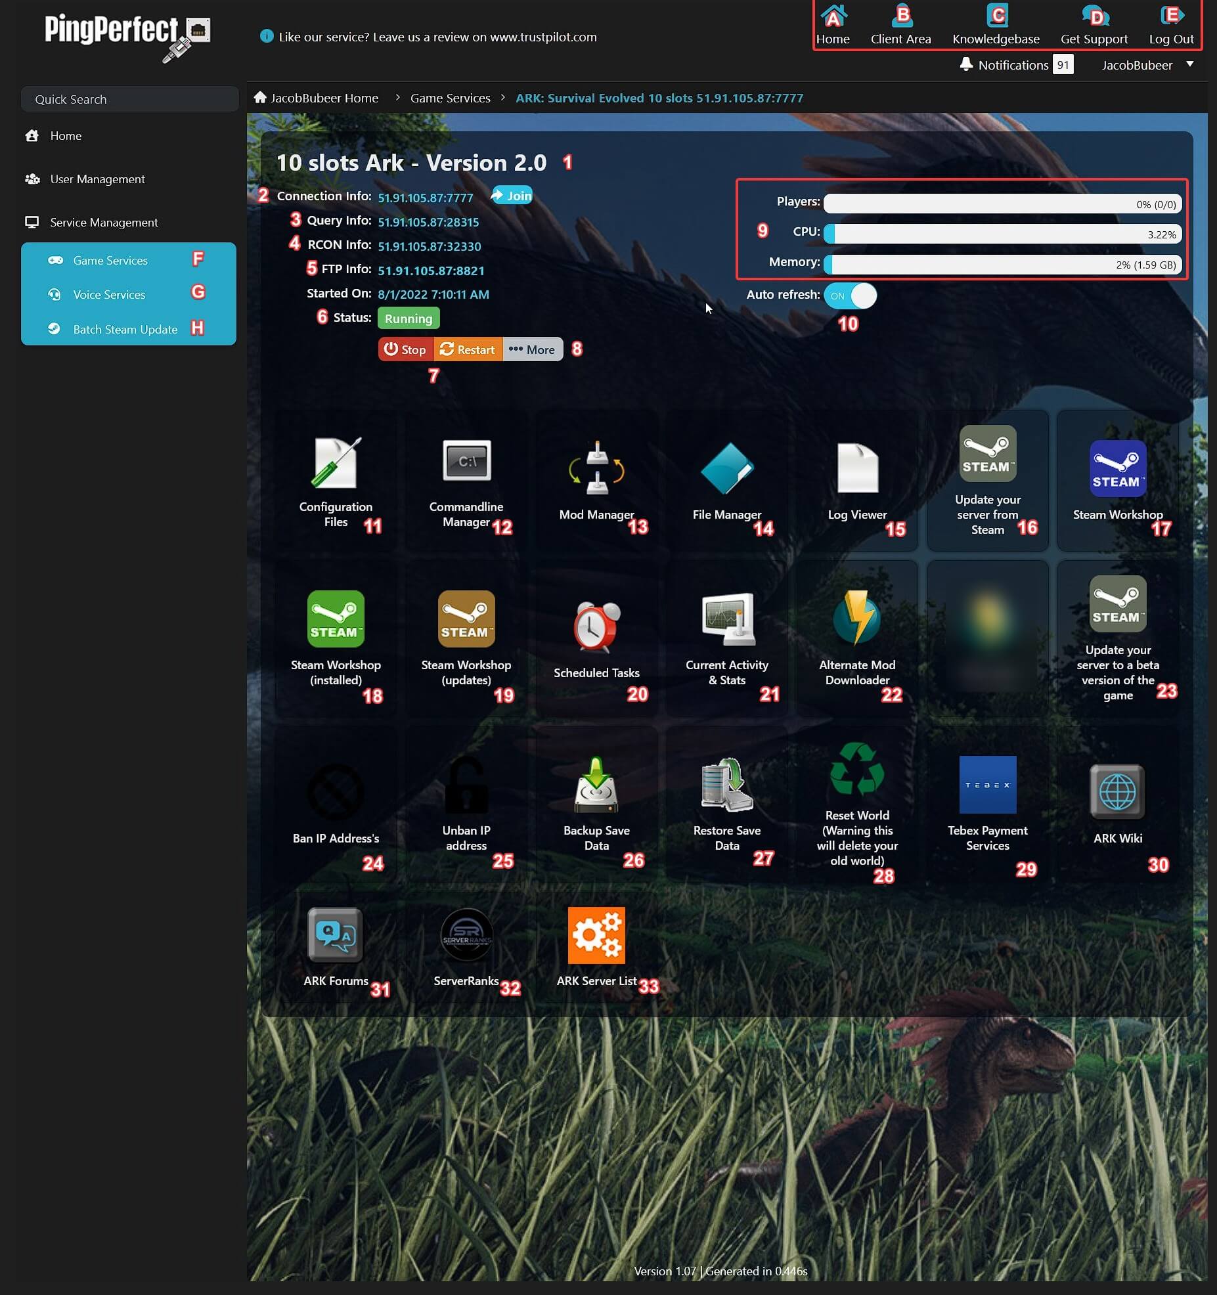Click the Tebex Payment Services icon
The height and width of the screenshot is (1295, 1217).
pyautogui.click(x=987, y=785)
